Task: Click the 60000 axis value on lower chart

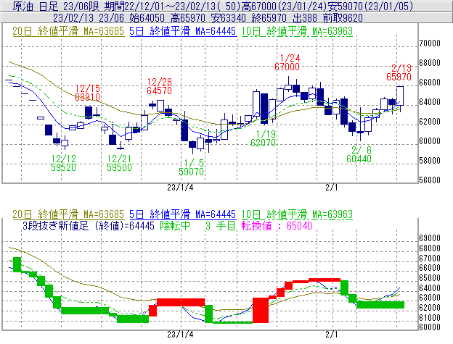Action: point(430,327)
